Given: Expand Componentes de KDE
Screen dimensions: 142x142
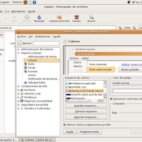Looking at the screenshot, I should (18, 86).
